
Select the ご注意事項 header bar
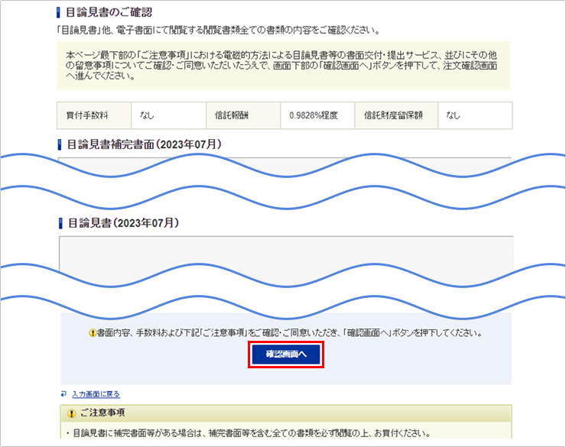[285, 413]
